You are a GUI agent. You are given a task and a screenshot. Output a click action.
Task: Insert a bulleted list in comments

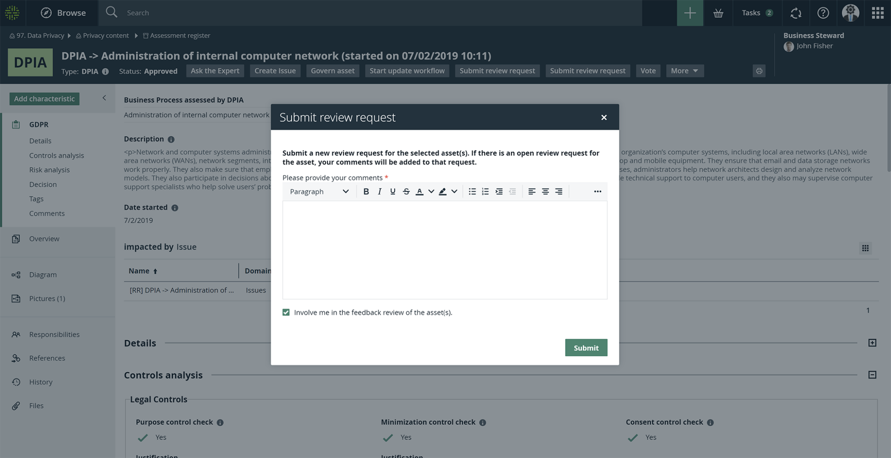point(472,191)
